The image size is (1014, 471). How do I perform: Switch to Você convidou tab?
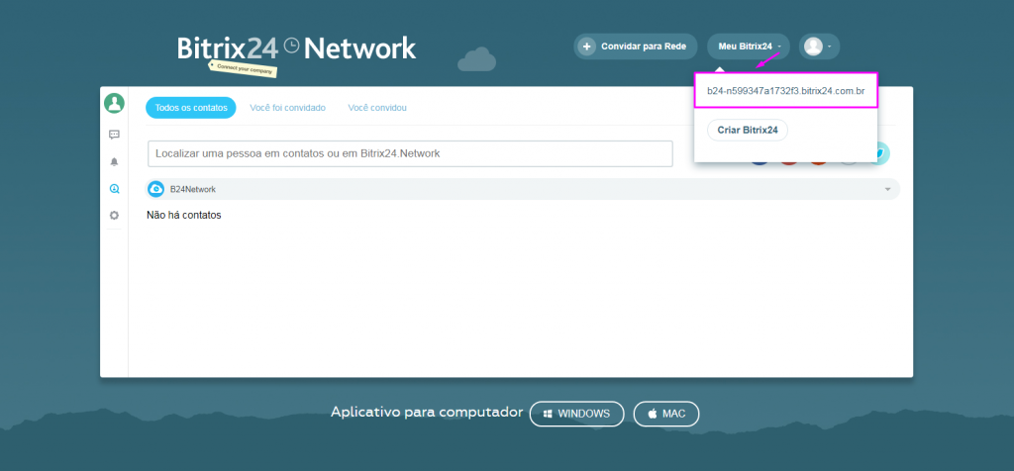point(377,108)
